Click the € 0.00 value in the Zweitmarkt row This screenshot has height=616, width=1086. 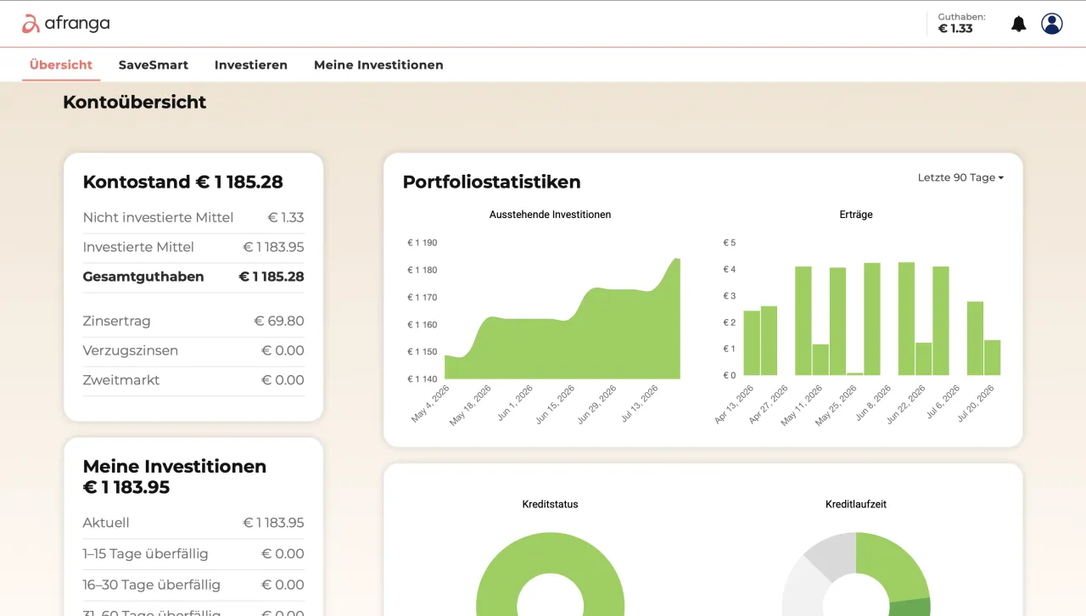[283, 380]
